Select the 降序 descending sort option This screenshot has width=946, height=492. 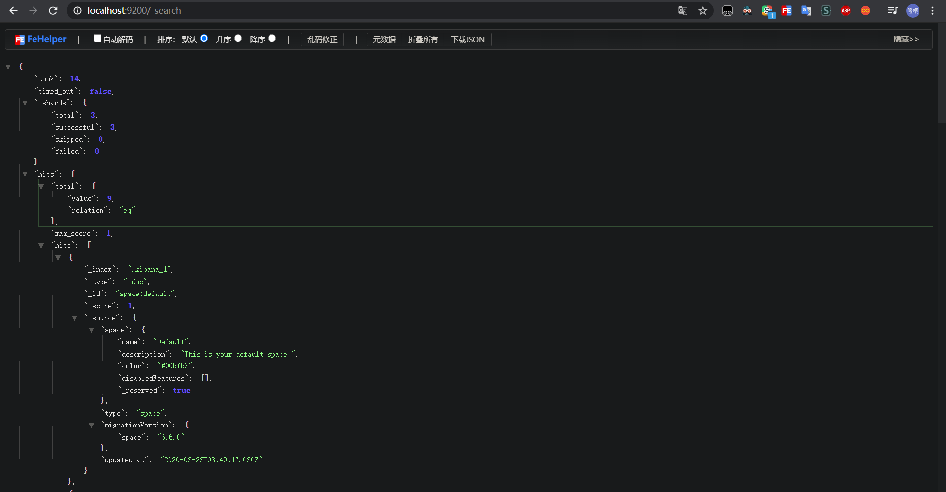(272, 38)
